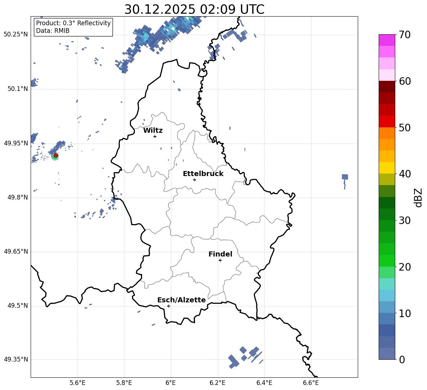Click the colorbar tick label 20
This screenshot has width=427, height=390.
(x=405, y=267)
